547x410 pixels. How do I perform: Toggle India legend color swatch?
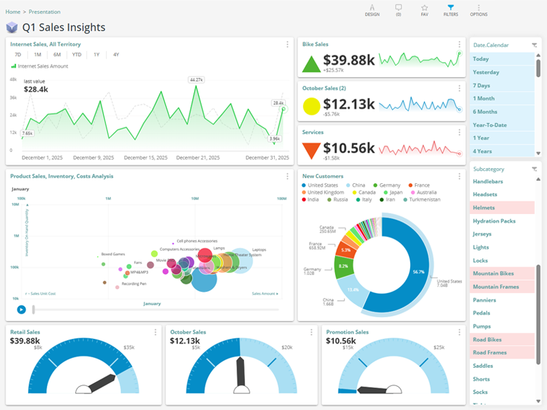(304, 200)
